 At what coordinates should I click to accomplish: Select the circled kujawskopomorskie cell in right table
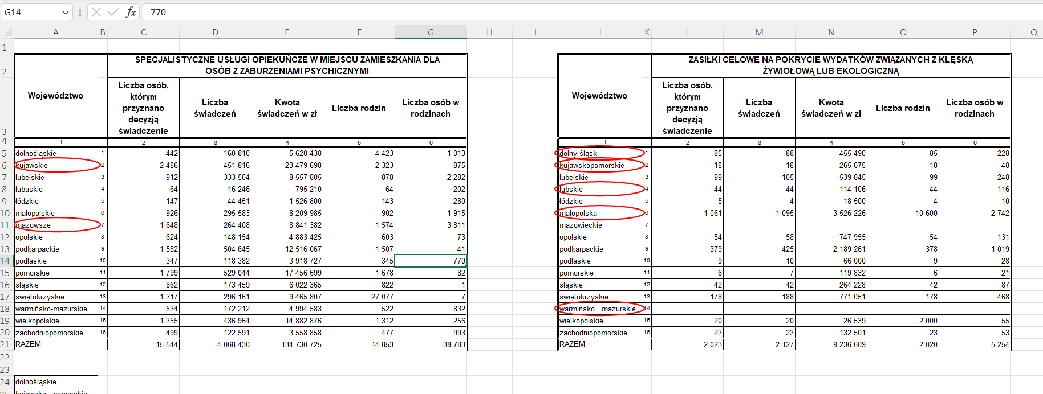(599, 166)
